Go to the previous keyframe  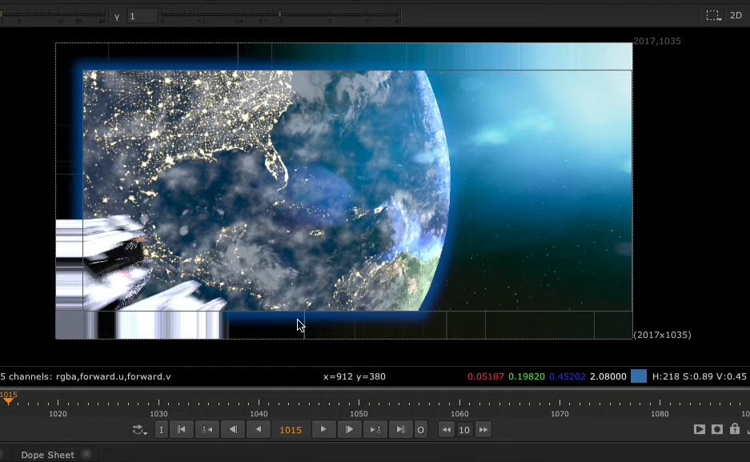[x=207, y=429]
